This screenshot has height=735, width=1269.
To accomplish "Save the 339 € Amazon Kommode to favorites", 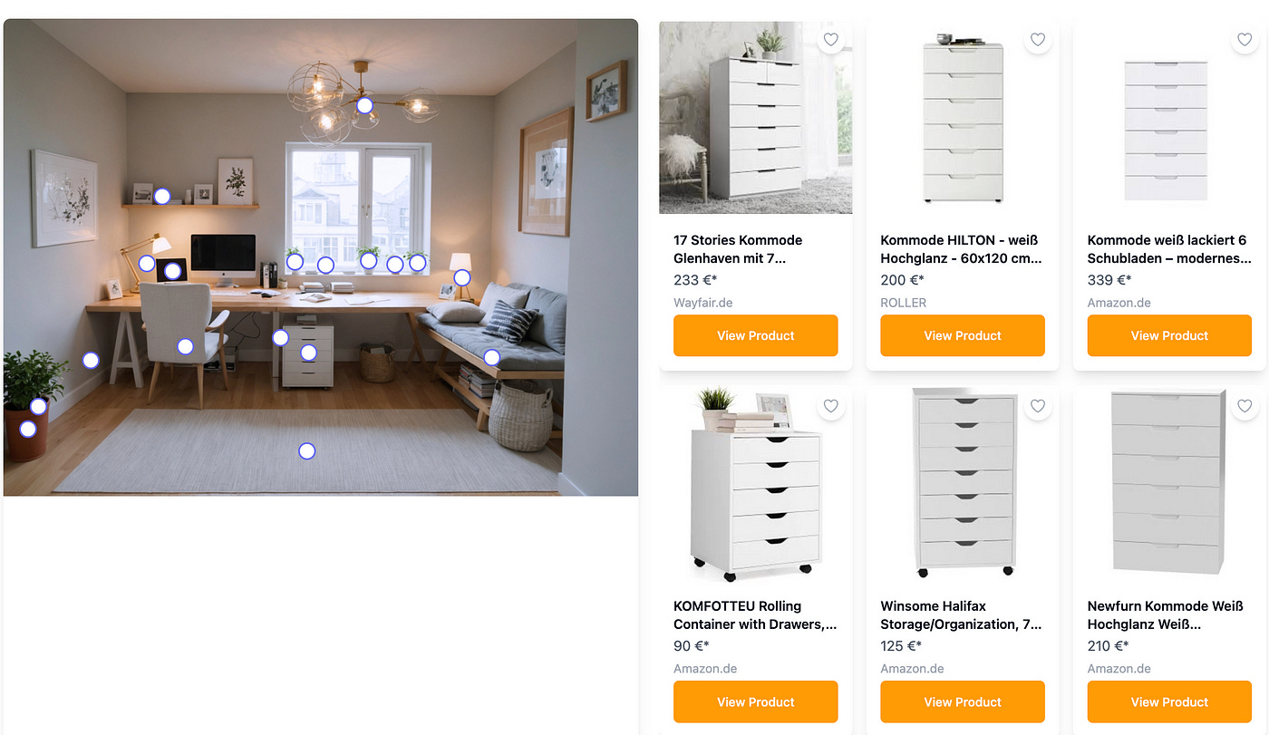I will [1245, 40].
